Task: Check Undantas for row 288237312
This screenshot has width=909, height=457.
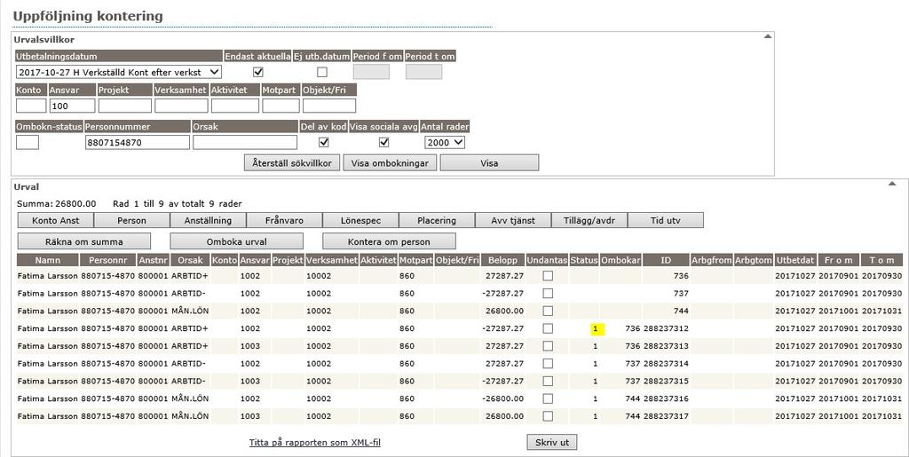Action: [x=547, y=328]
